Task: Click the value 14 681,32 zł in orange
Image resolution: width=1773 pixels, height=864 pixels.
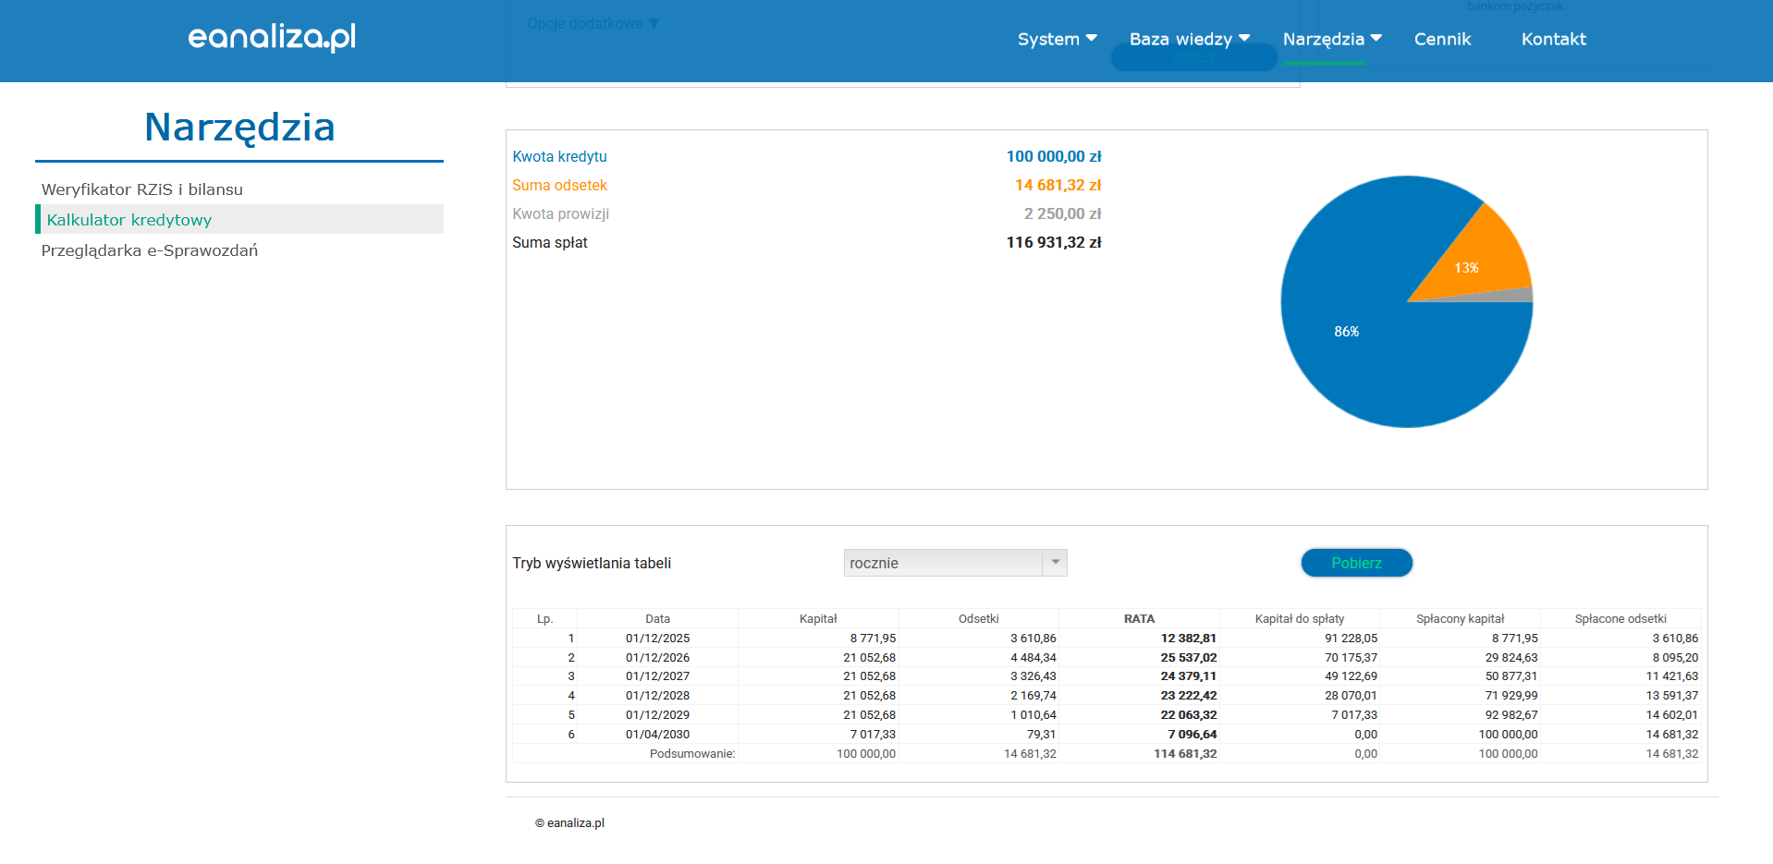Action: pos(1058,185)
